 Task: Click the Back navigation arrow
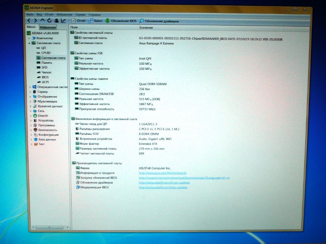click(29, 21)
